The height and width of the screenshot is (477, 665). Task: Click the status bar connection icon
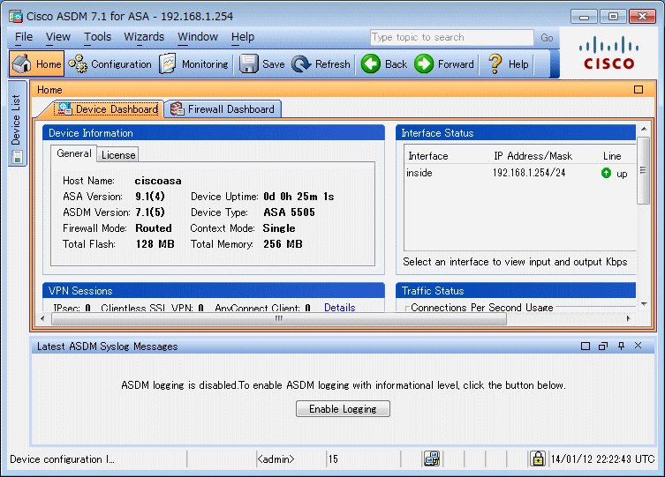(432, 458)
